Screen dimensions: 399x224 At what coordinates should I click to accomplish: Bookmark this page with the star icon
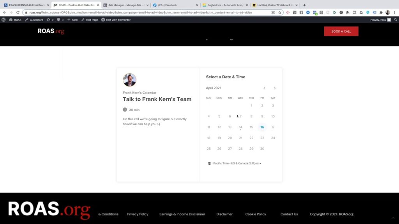pyautogui.click(x=279, y=12)
